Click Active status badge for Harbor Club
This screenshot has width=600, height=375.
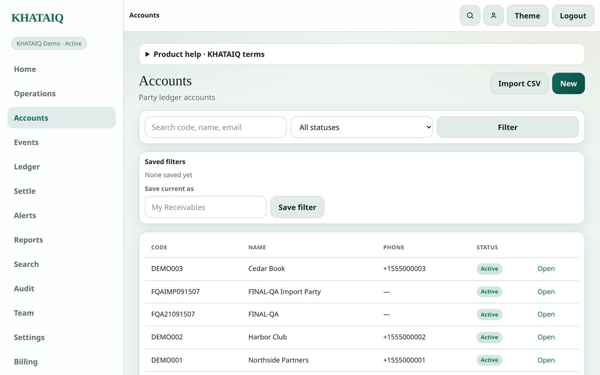(x=489, y=337)
